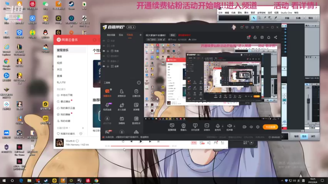
Task: Adjust the Studio One channel volume fader
Action: 308,101
